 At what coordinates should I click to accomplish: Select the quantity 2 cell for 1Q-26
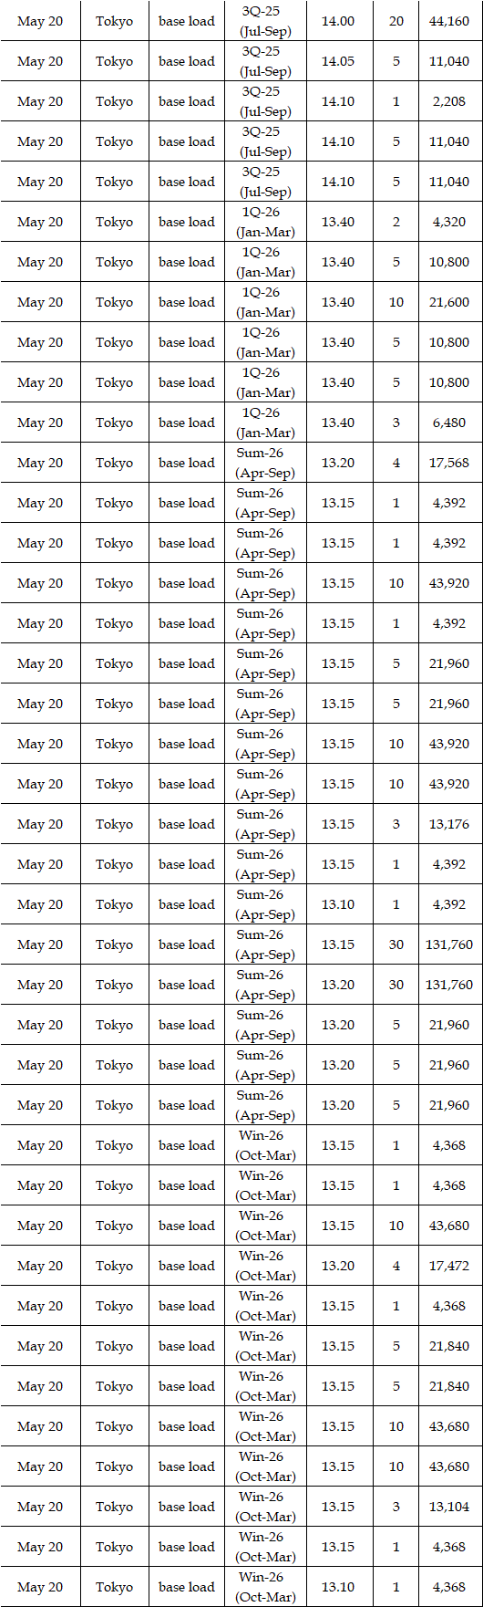point(396,222)
